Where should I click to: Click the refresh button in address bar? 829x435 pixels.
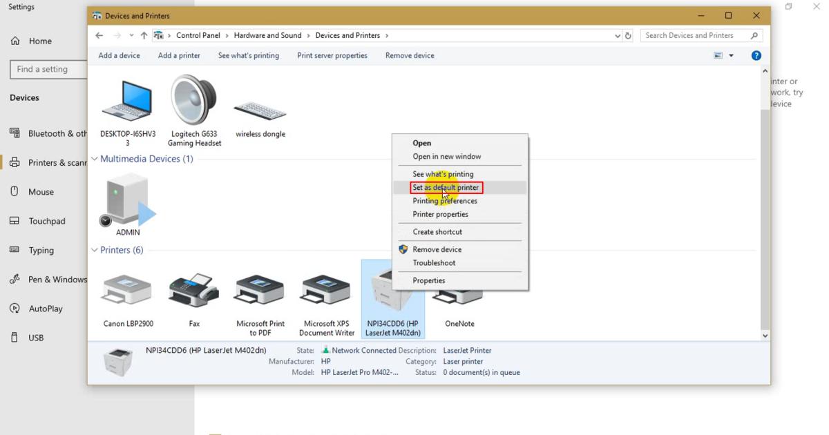click(x=628, y=36)
